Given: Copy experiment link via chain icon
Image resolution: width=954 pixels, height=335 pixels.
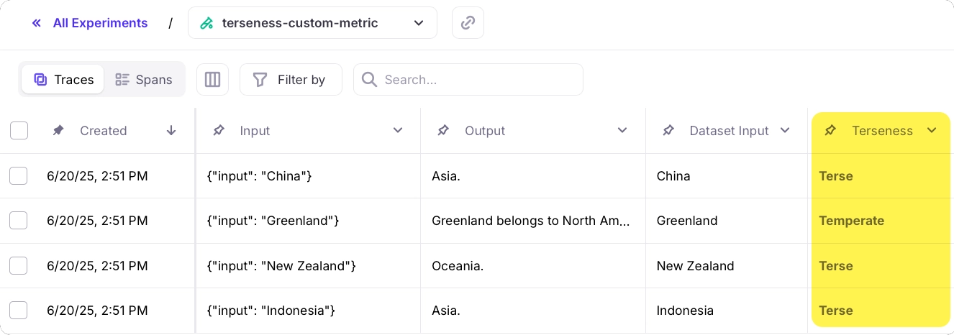Looking at the screenshot, I should [468, 23].
